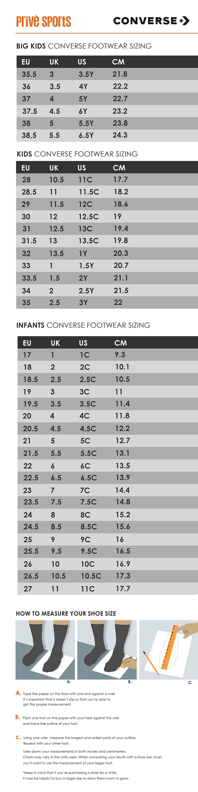The image size is (198, 792).
Task: Click the orange letter B step marker
Action: pos(18,717)
